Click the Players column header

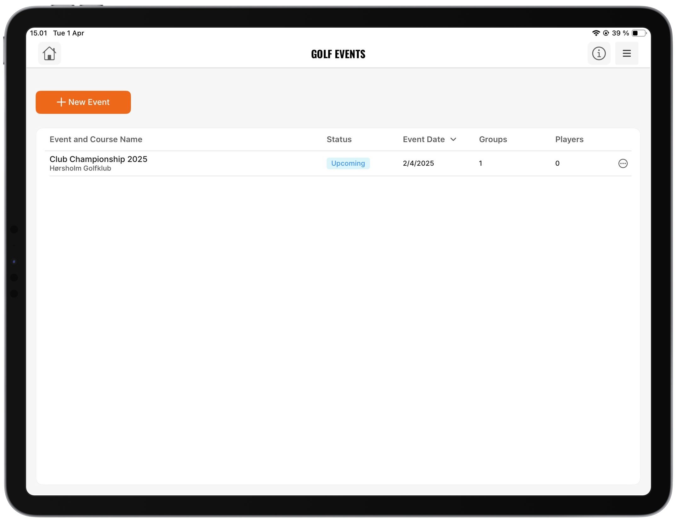click(x=569, y=139)
